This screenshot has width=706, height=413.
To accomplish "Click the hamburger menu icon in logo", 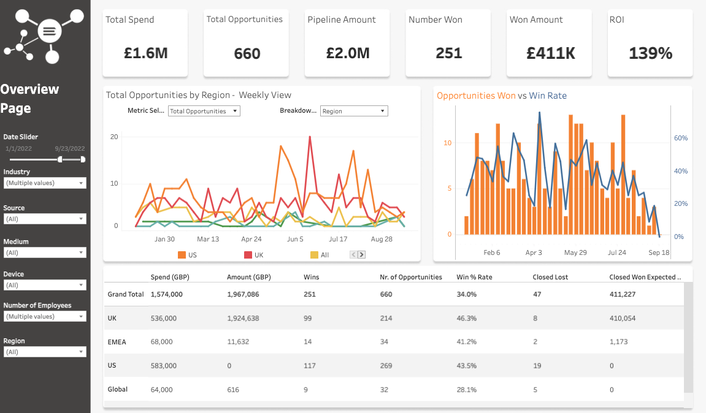I will (x=50, y=30).
